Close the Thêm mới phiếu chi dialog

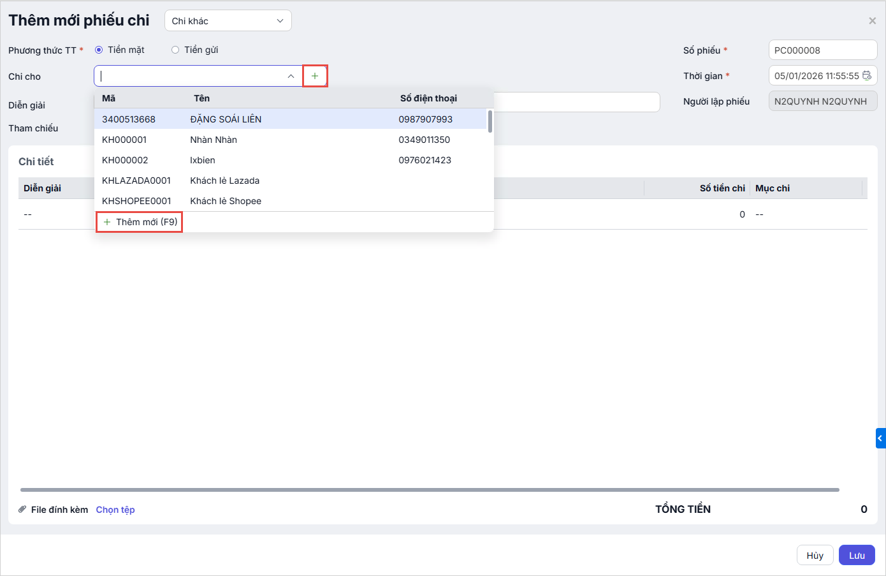click(x=872, y=21)
